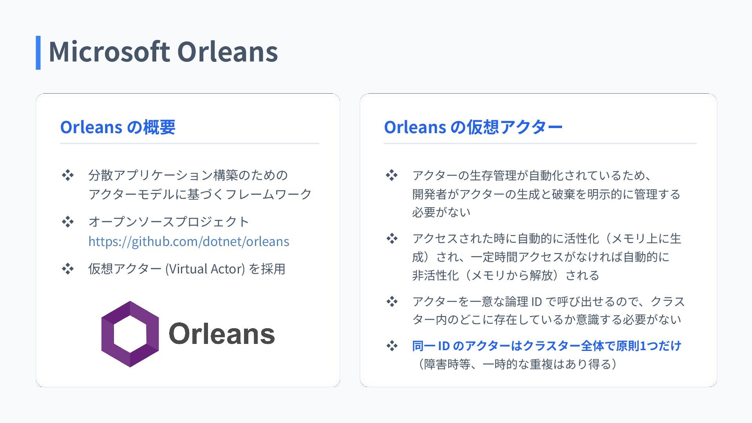Screen dimensions: 752x423
Task: Click the bullet icon beside アクセスされた時に自動的に活性化
Action: (392, 239)
